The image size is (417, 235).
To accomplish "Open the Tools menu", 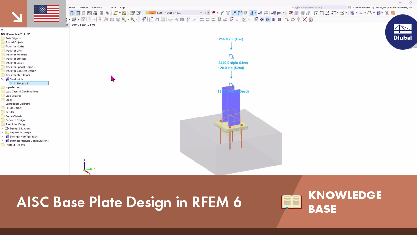I will (x=72, y=8).
